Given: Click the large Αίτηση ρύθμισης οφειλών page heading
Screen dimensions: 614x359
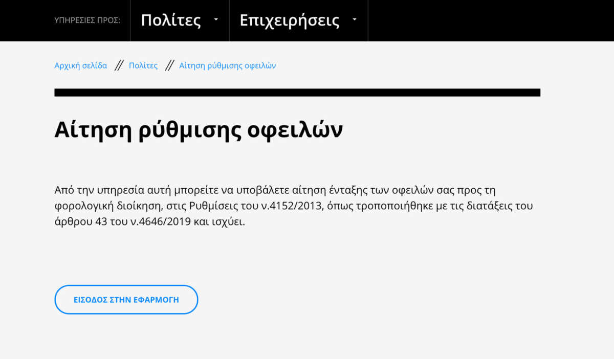Looking at the screenshot, I should 199,130.
